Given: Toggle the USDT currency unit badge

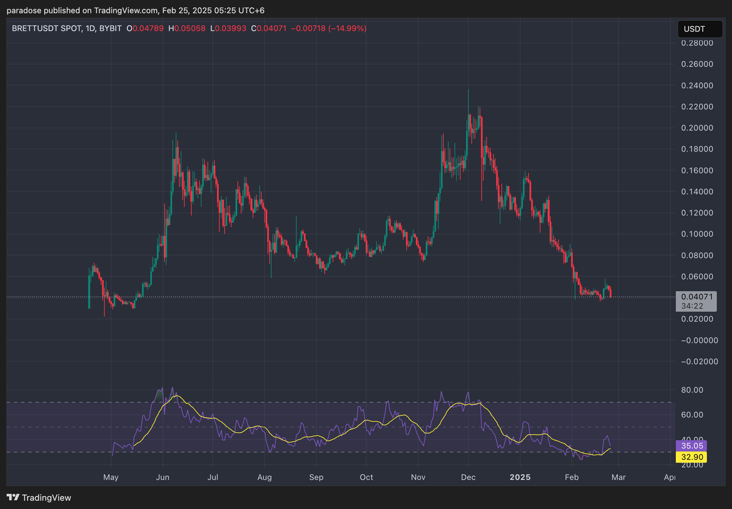Looking at the screenshot, I should click(698, 28).
